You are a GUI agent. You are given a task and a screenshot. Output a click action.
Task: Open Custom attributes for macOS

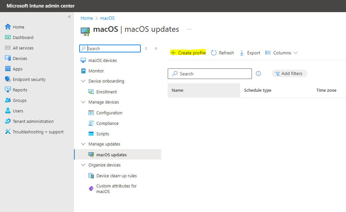pos(116,189)
